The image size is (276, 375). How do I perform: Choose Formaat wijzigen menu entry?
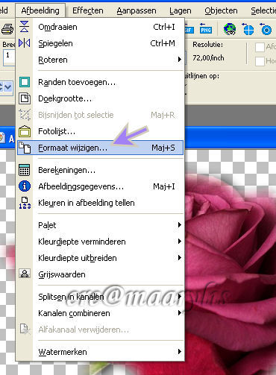click(x=100, y=148)
